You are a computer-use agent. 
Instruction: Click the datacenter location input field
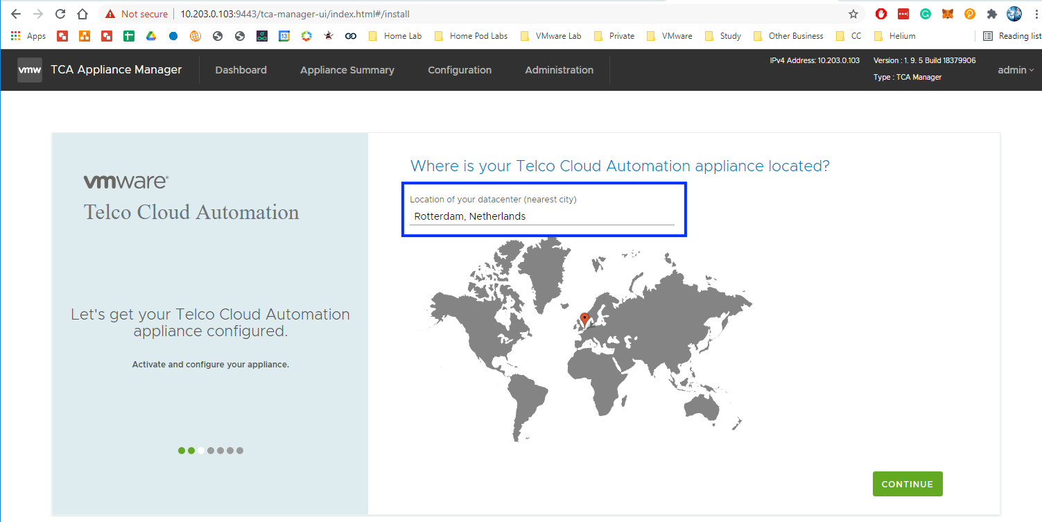(541, 216)
